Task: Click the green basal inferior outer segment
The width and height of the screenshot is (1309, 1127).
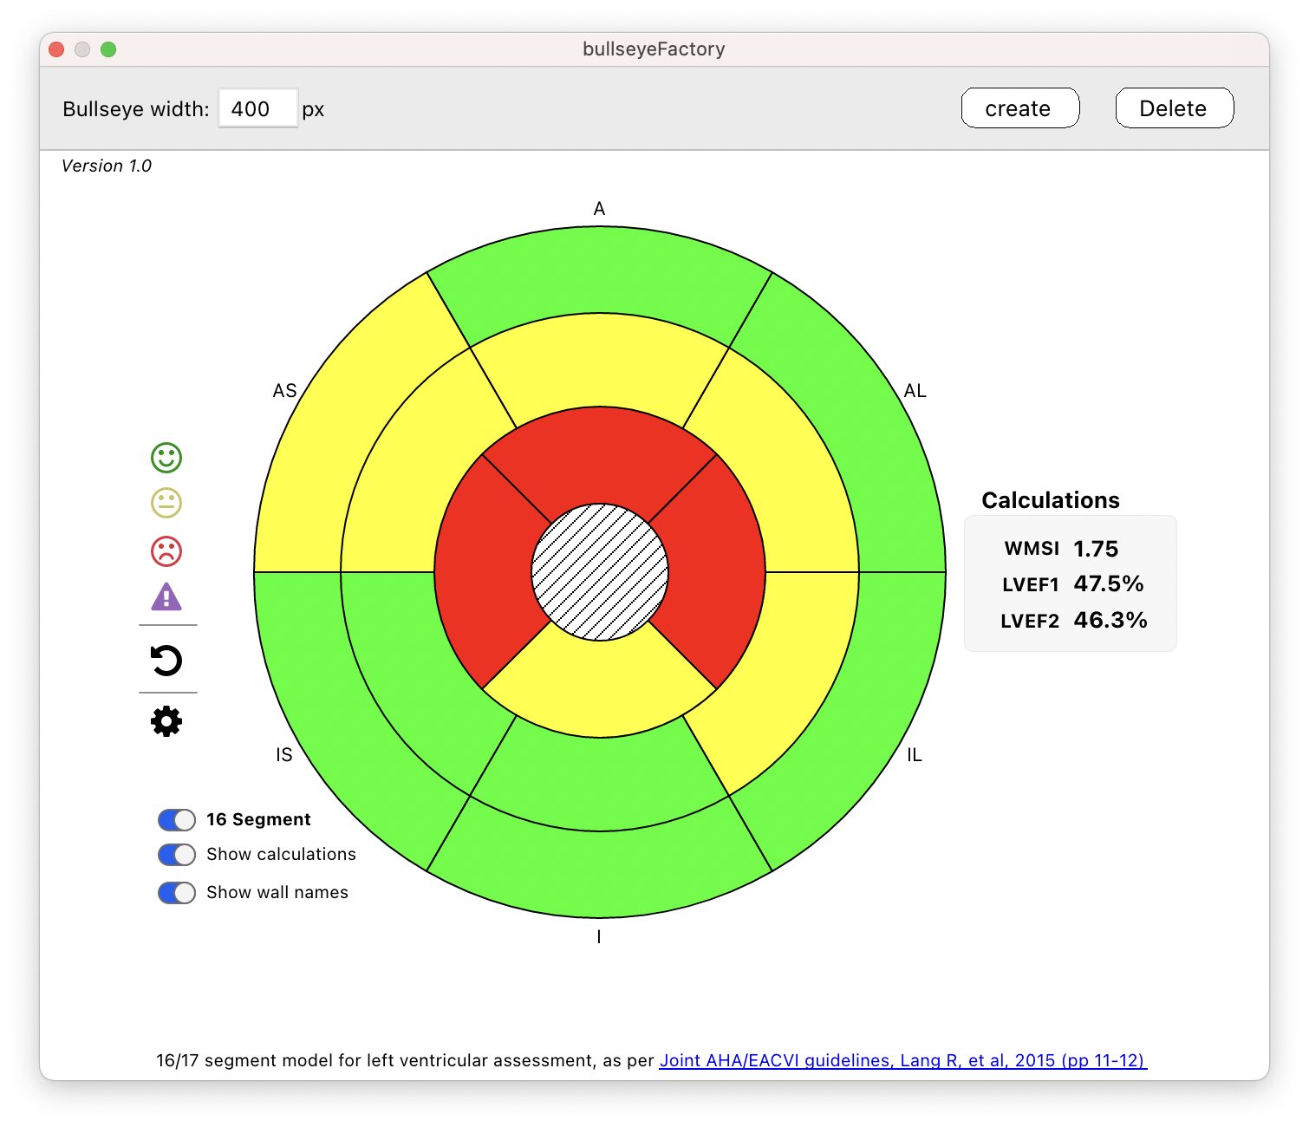Action: click(x=600, y=874)
